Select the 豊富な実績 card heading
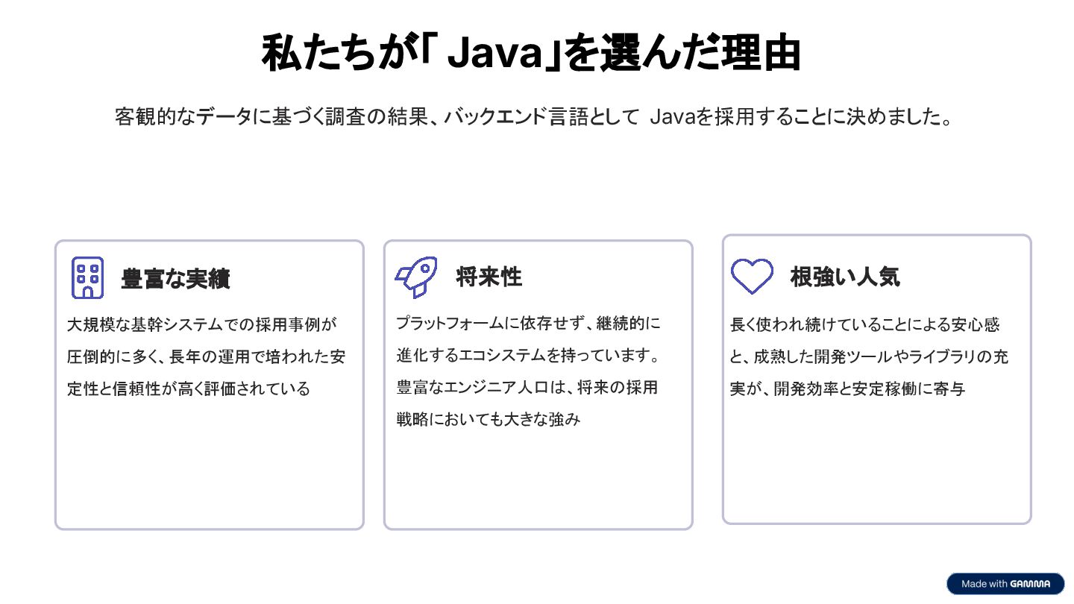Image resolution: width=1074 pixels, height=604 pixels. point(175,279)
